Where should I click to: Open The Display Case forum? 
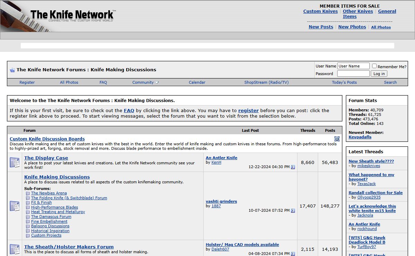tap(46, 158)
